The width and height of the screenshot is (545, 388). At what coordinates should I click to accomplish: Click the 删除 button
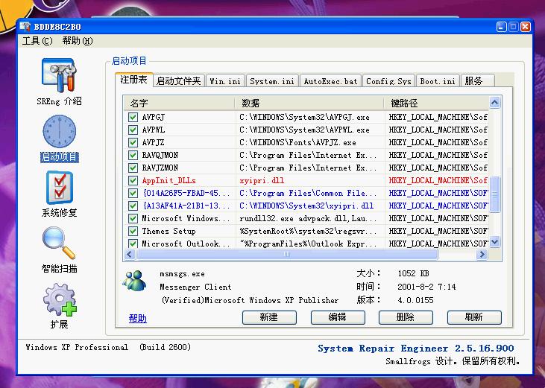[x=406, y=317]
